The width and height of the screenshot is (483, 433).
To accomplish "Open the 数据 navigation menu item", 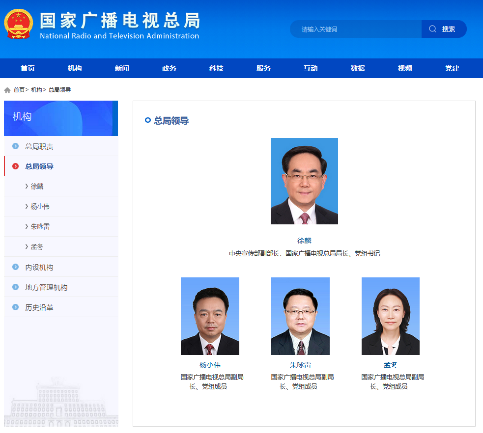I will 357,68.
